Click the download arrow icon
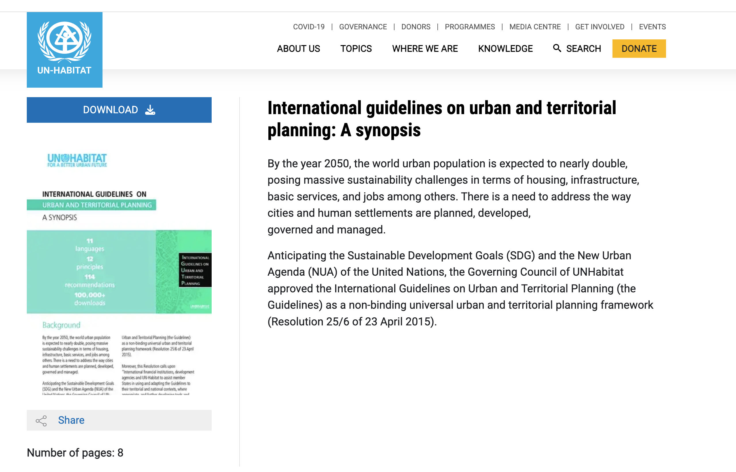 tap(150, 110)
